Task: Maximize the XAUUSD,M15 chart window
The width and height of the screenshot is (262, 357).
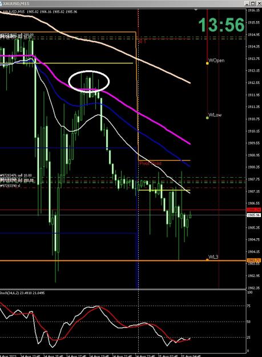Action: tap(253, 3)
